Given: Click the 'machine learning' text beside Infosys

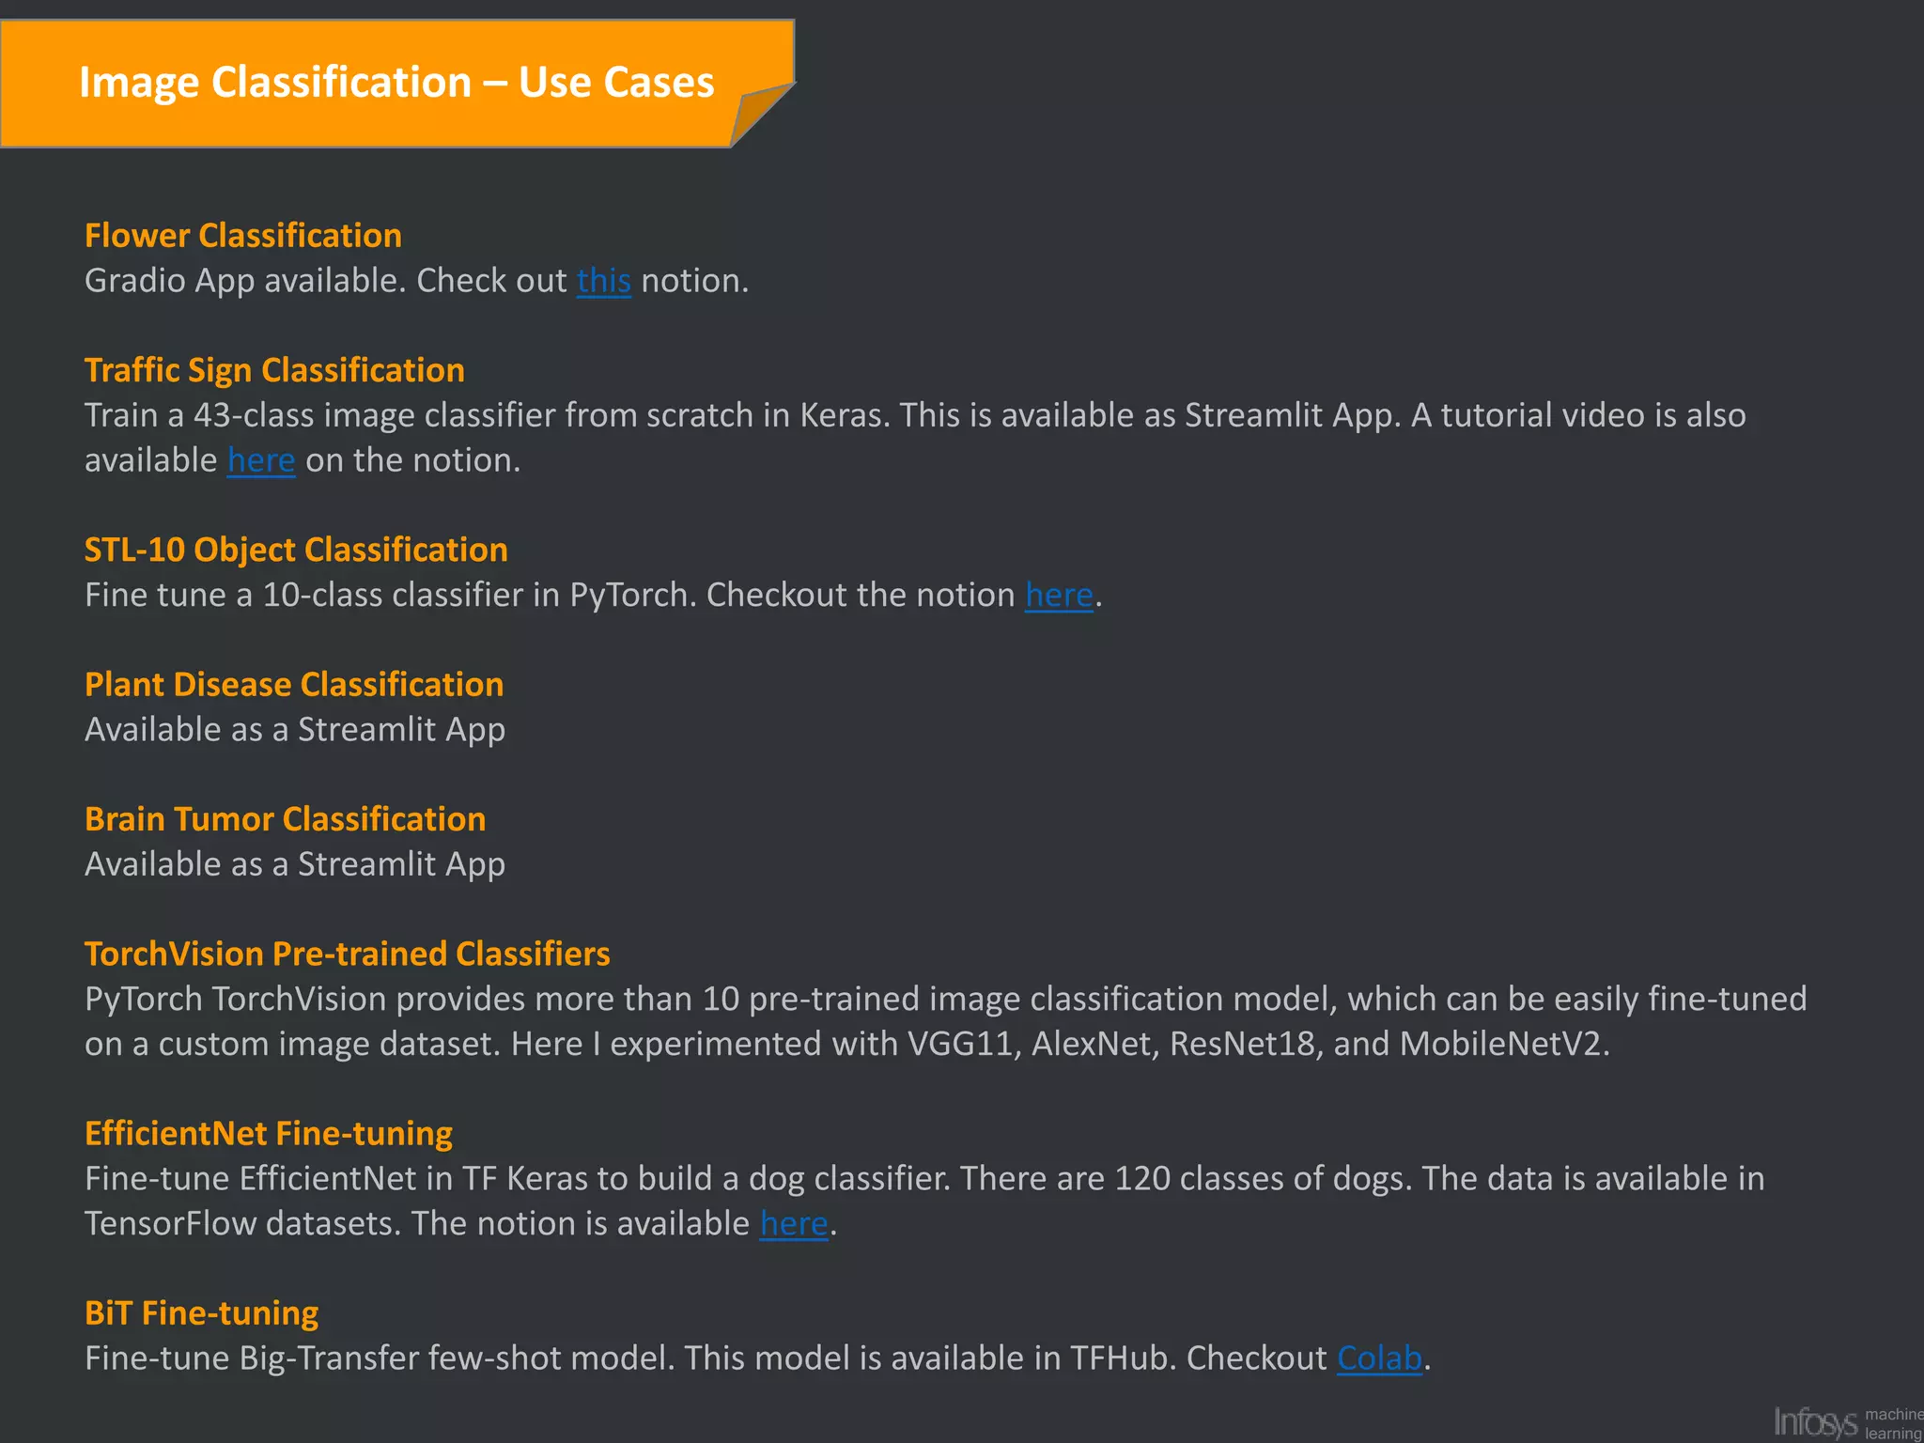Looking at the screenshot, I should [1893, 1423].
